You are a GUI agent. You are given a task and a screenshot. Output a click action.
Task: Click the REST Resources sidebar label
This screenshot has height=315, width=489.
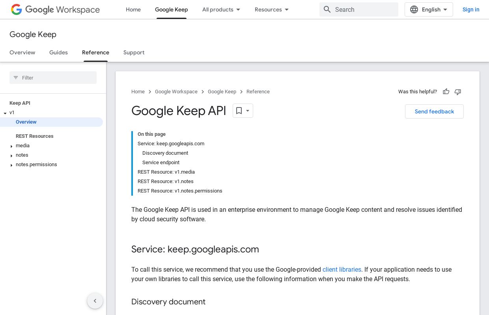(35, 136)
